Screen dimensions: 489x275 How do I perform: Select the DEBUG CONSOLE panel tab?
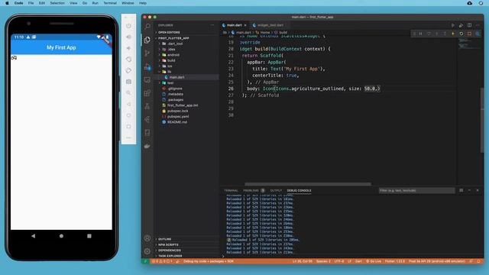(299, 190)
